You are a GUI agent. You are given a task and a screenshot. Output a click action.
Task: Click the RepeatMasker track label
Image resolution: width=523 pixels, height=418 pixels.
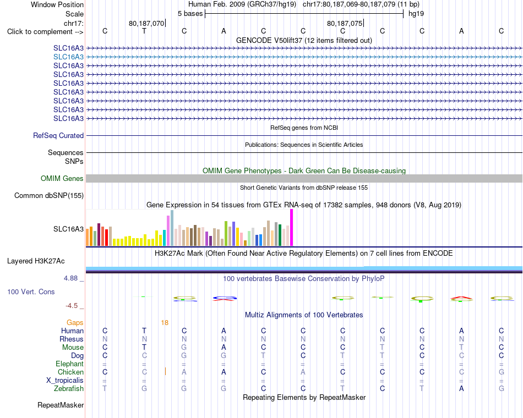coord(61,405)
